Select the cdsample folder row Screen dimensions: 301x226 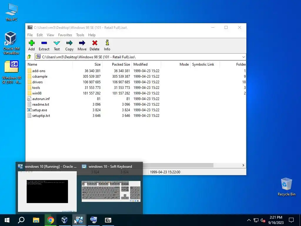point(136,77)
